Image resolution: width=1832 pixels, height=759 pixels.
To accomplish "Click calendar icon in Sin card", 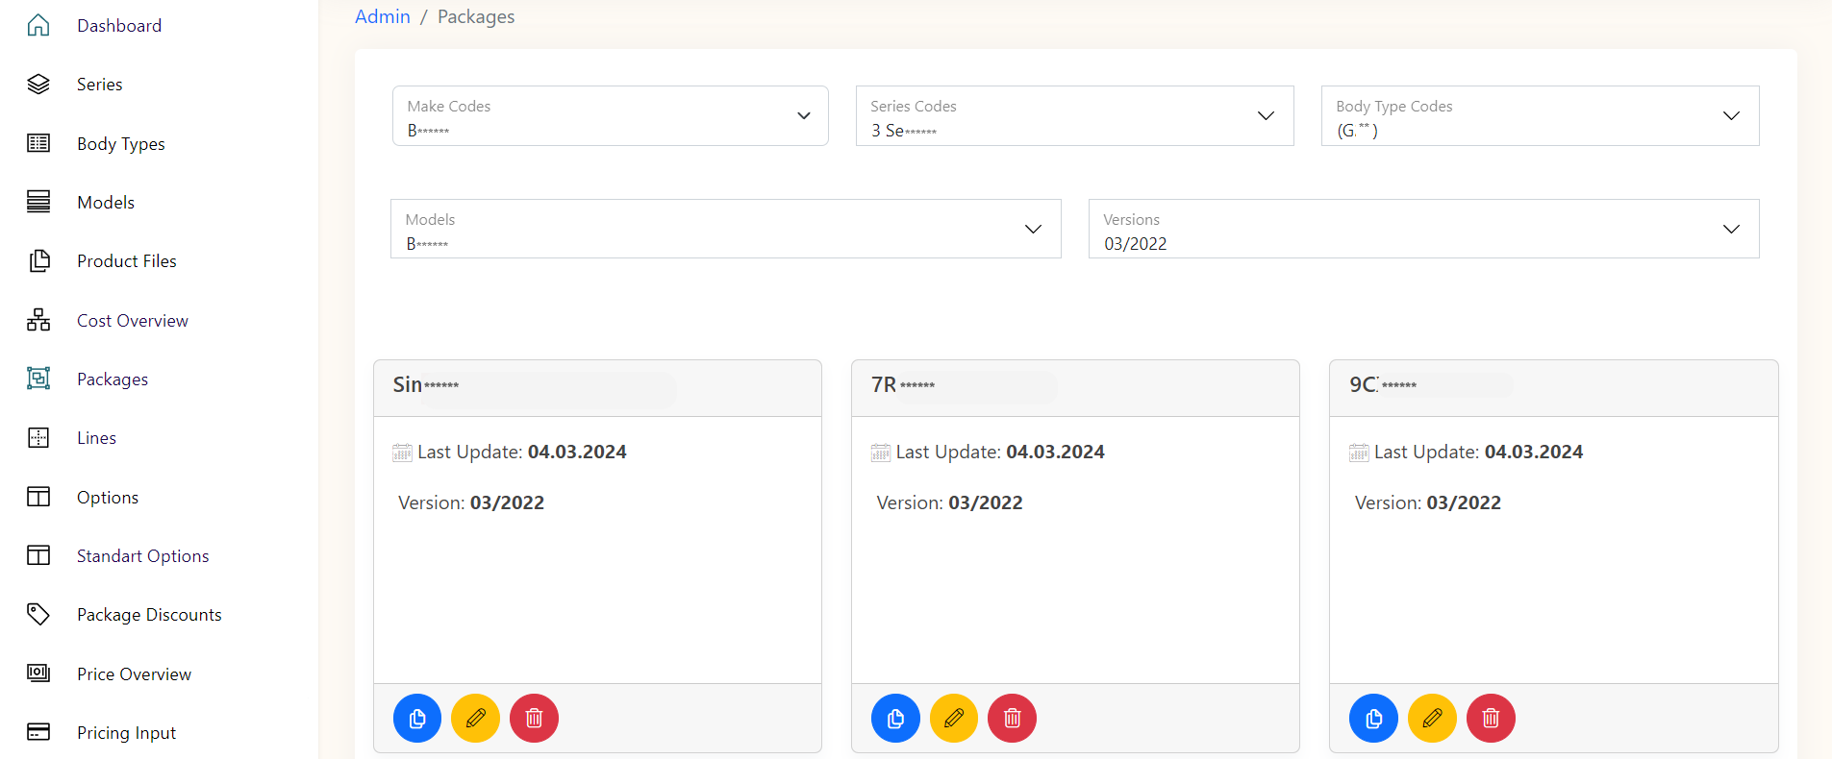I will click(x=402, y=453).
